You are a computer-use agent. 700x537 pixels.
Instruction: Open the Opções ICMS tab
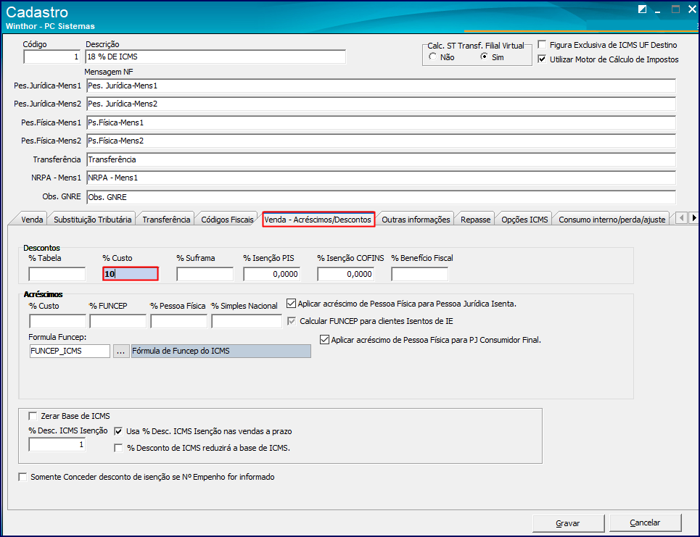coord(524,220)
